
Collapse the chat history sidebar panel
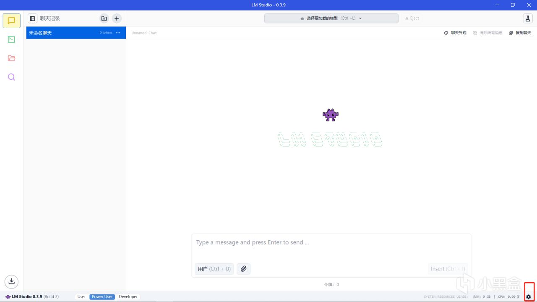click(33, 18)
